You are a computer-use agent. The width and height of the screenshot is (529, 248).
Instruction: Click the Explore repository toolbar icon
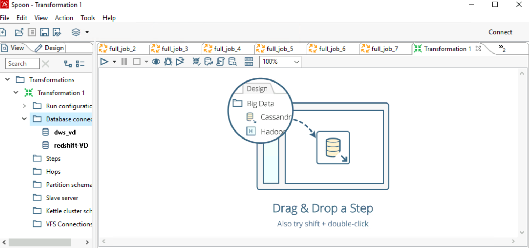pyautogui.click(x=32, y=32)
